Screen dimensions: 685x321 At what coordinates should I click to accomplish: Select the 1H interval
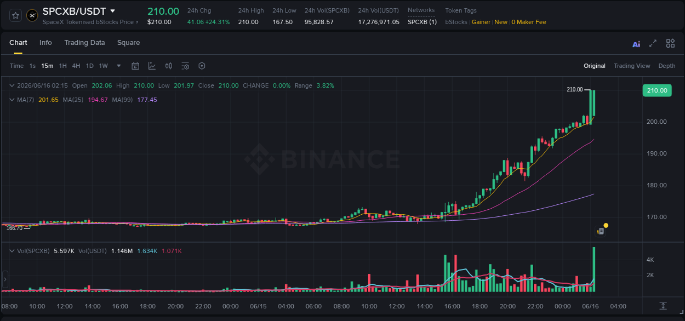point(62,66)
